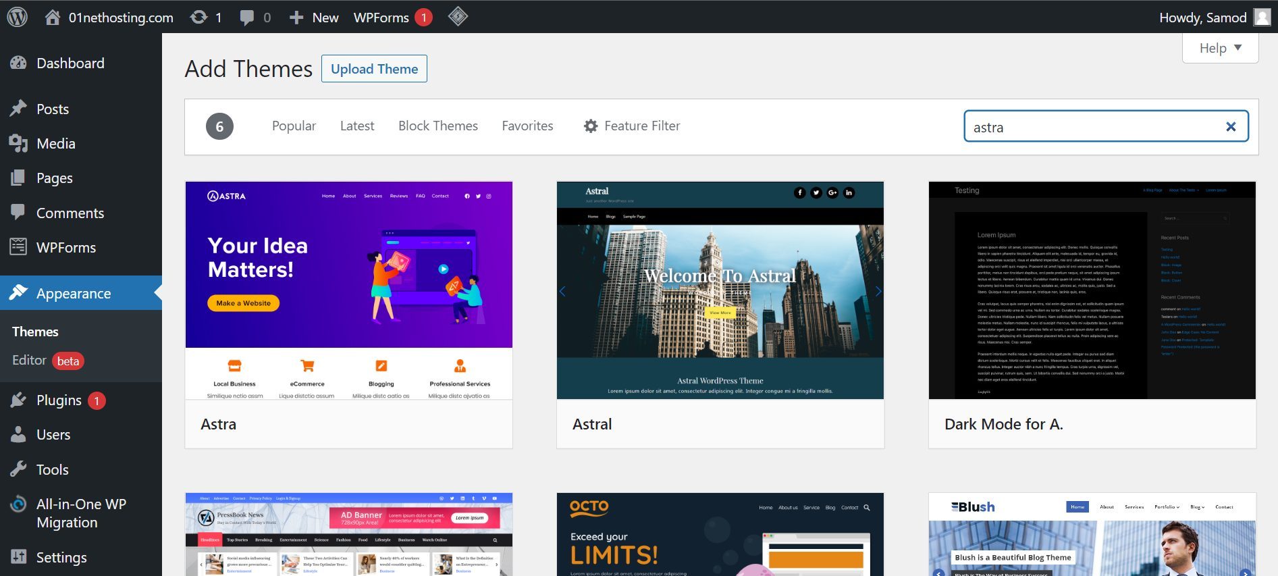Switch to the Popular tab
The image size is (1278, 576).
point(294,126)
